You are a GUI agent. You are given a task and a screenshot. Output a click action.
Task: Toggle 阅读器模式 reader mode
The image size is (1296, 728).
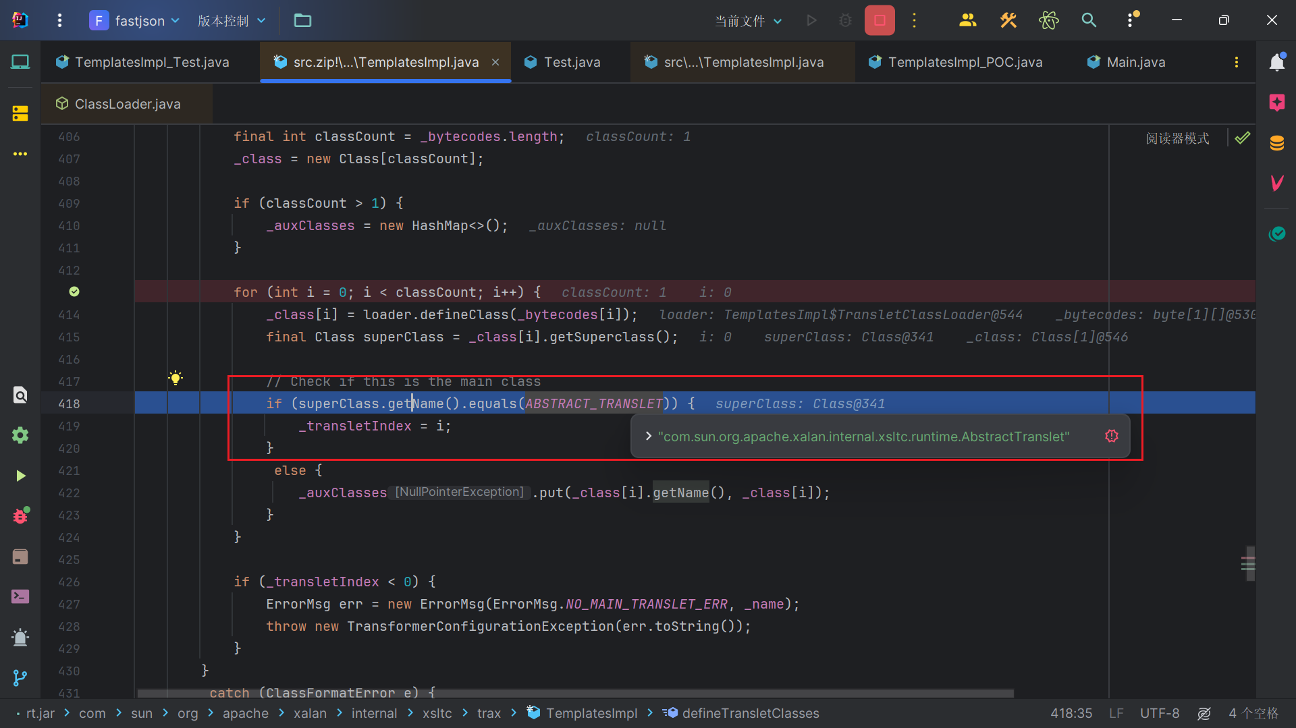coord(1177,138)
